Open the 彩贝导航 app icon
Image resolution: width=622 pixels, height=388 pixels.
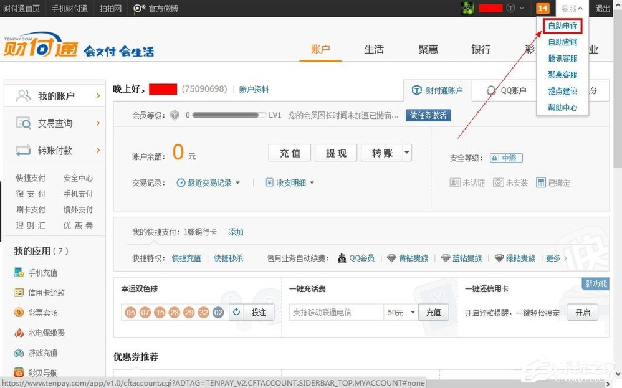point(18,372)
